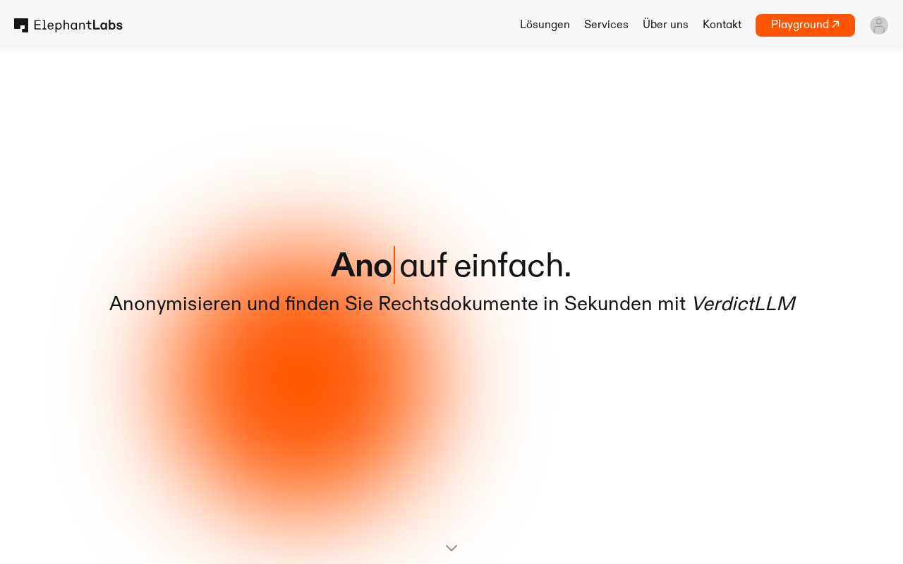The image size is (903, 564).
Task: Open the Lösungen menu
Action: coord(545,25)
